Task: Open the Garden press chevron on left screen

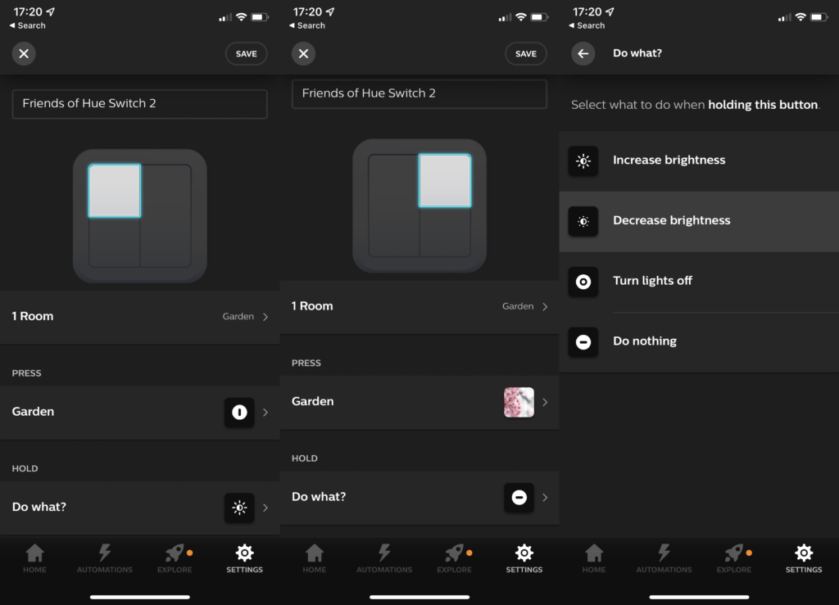Action: click(265, 412)
